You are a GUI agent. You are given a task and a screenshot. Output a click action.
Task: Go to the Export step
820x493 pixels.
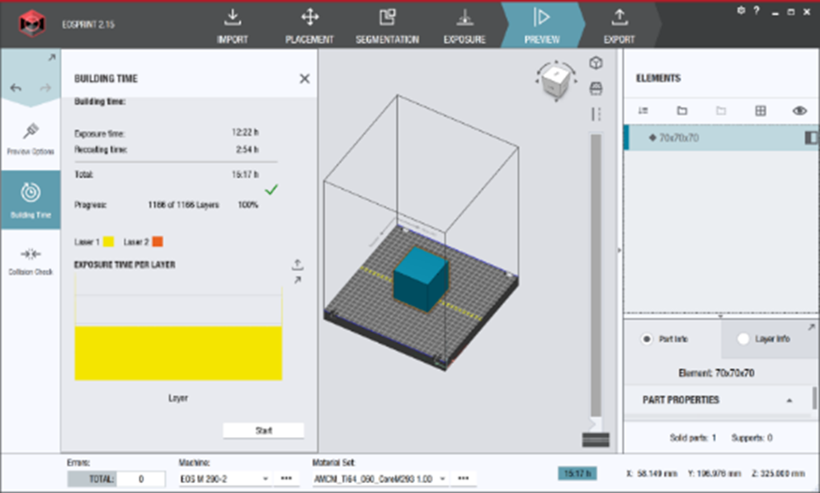click(x=619, y=25)
